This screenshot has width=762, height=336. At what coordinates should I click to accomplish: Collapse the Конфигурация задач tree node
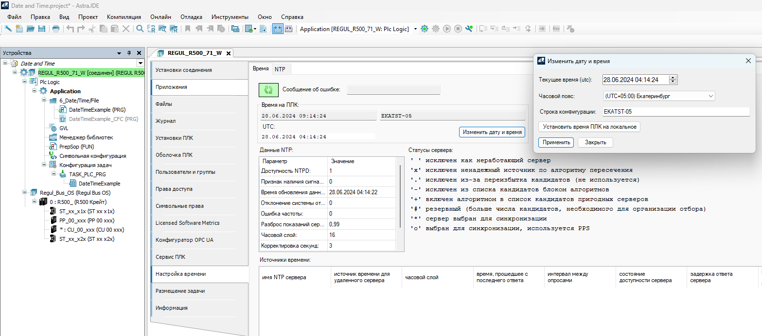44,165
